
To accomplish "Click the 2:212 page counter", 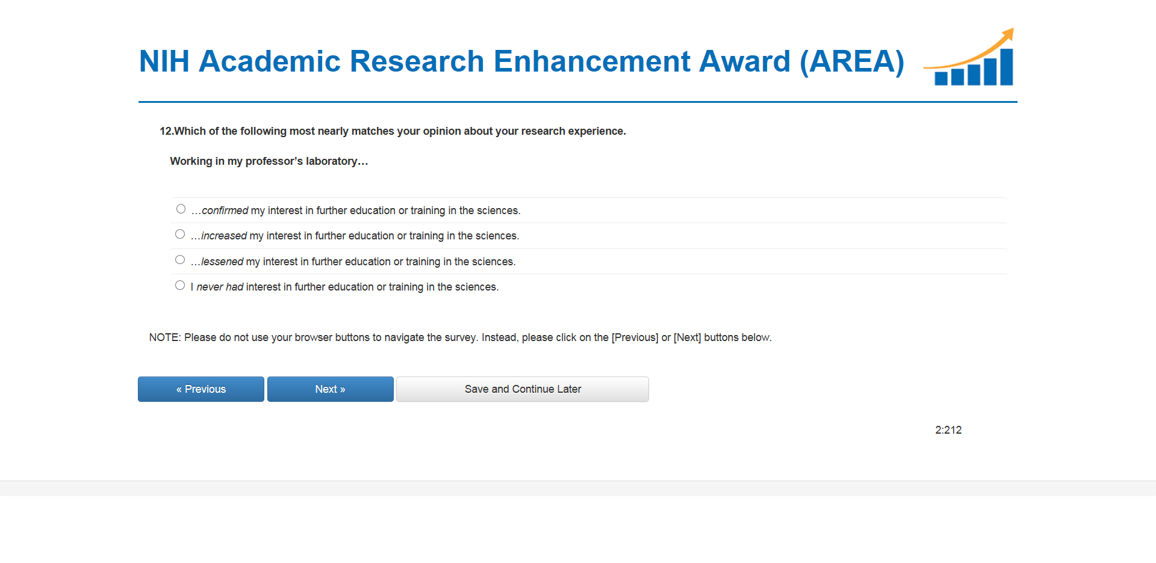I will [x=948, y=430].
